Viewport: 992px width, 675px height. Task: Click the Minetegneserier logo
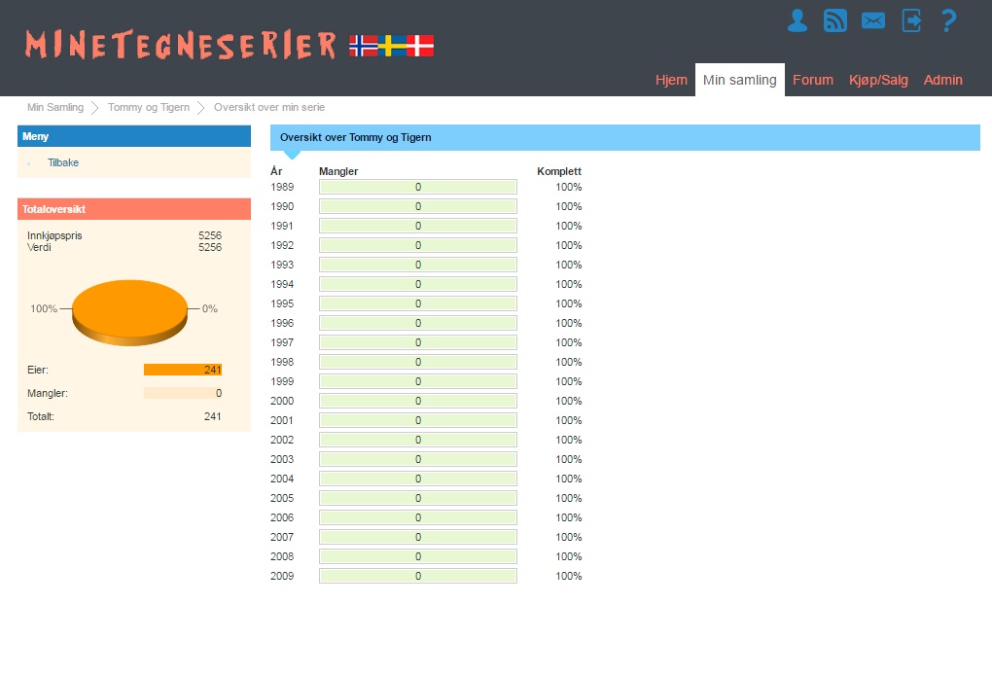(180, 46)
